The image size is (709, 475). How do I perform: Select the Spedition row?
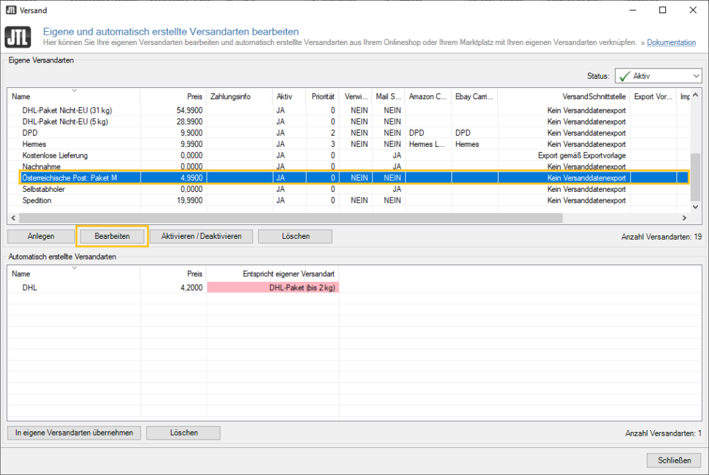pyautogui.click(x=37, y=201)
